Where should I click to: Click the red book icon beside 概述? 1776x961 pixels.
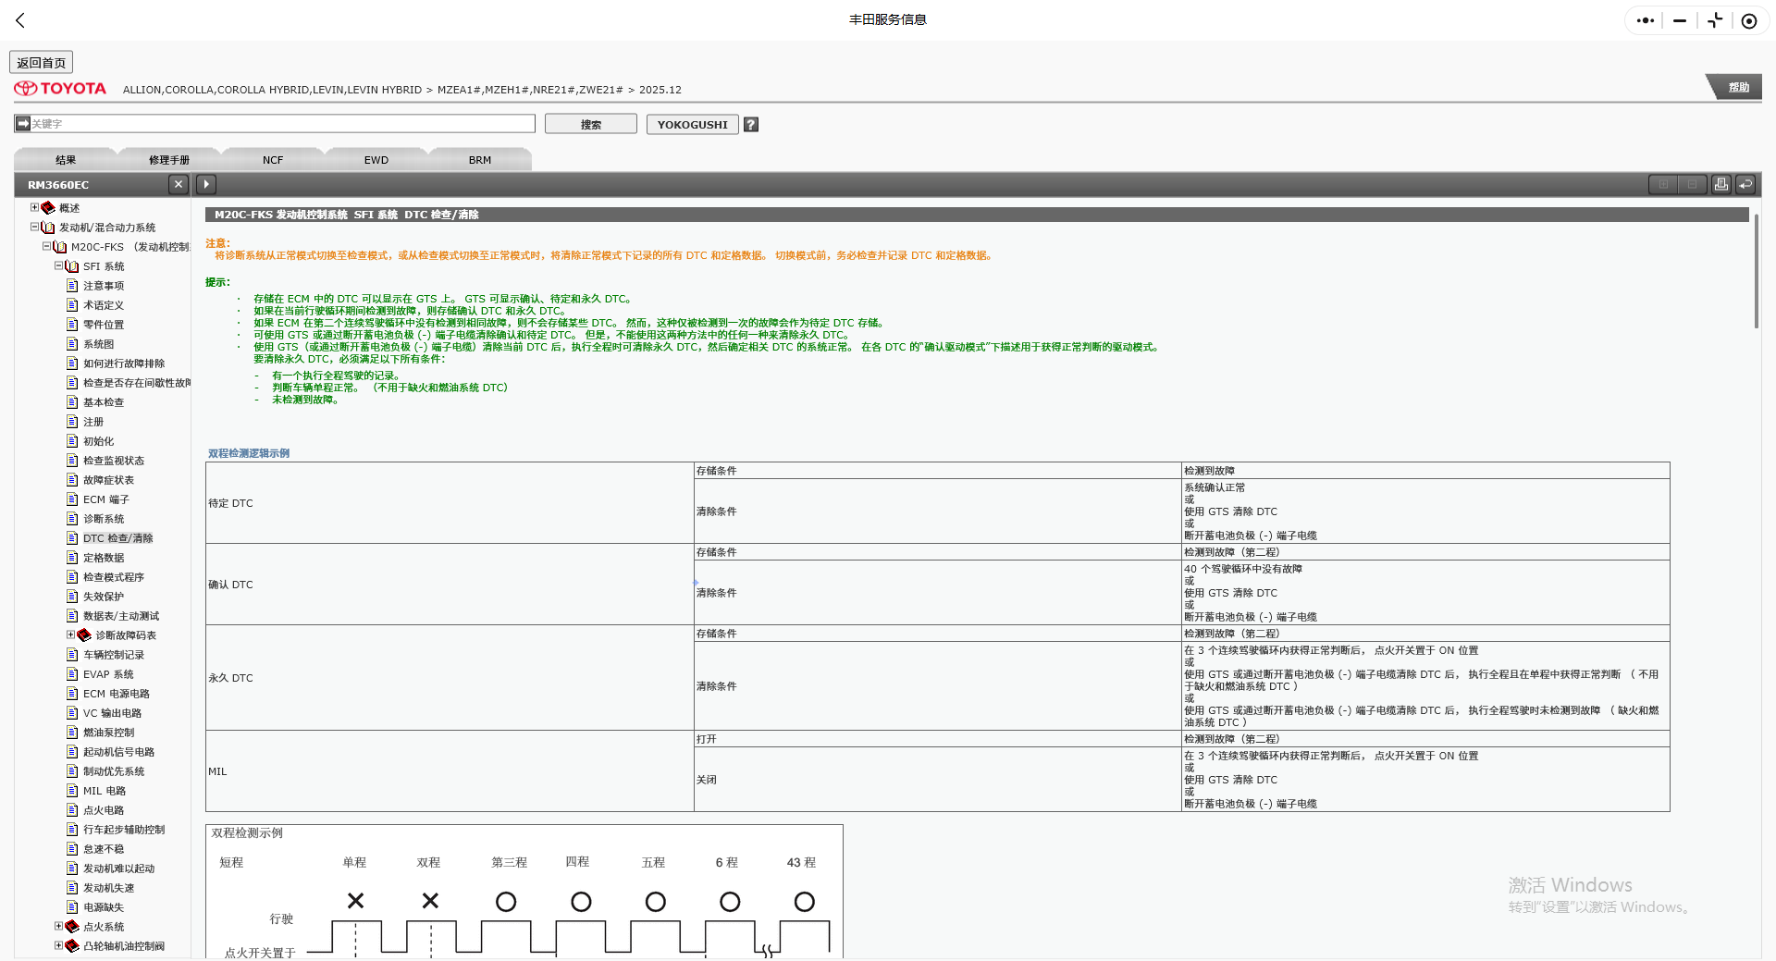[48, 208]
